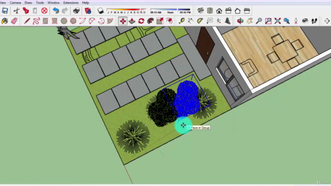
Task: Select the Paint Bucket tool
Action: 5,21
